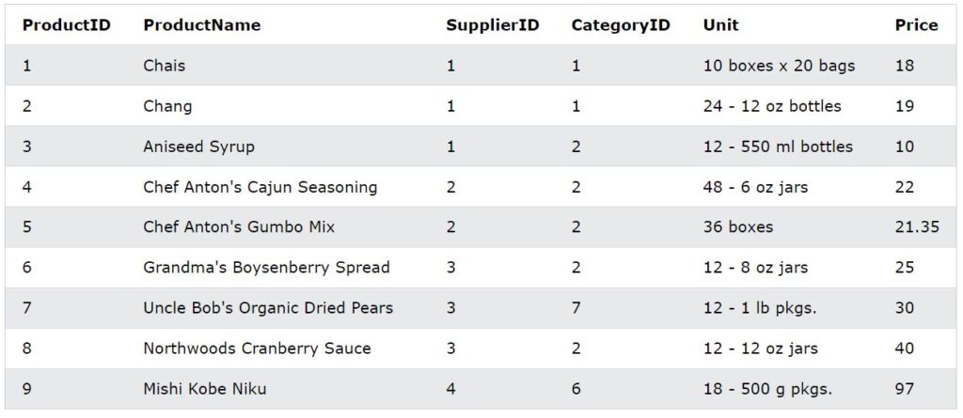
Task: Select the SupplierID column header
Action: click(x=492, y=25)
